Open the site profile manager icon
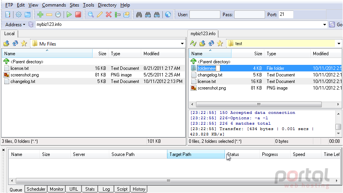Screen dimensions: 343x193 (8, 15)
